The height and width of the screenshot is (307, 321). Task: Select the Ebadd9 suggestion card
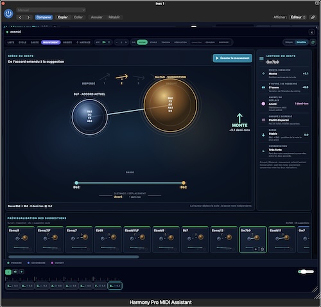[166, 240]
